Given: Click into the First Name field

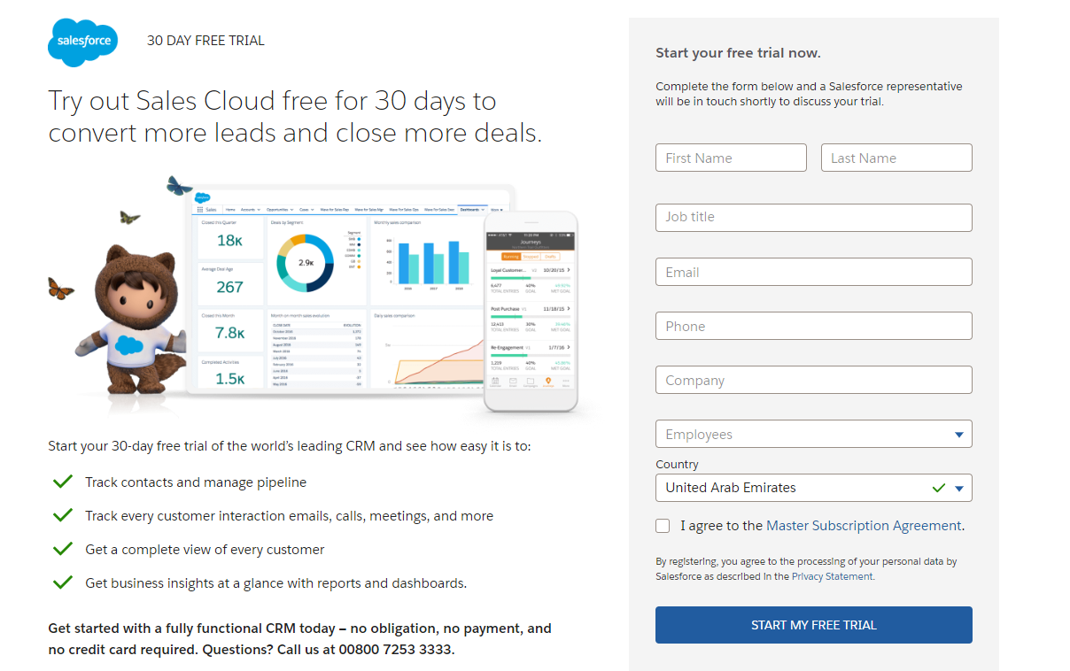Looking at the screenshot, I should point(731,158).
